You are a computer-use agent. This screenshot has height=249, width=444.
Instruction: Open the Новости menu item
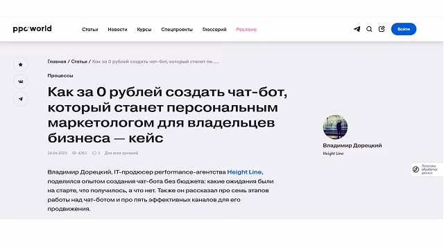pyautogui.click(x=117, y=29)
